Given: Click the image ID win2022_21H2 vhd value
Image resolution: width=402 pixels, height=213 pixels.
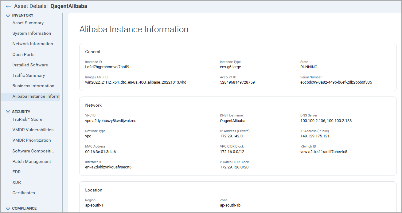Looking at the screenshot, I should tap(136, 82).
